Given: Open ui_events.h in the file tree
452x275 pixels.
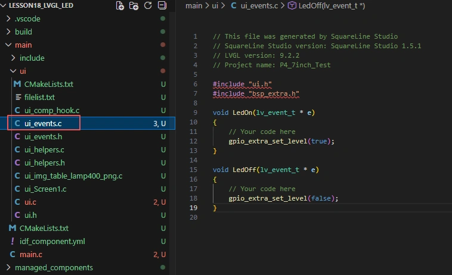Looking at the screenshot, I should [44, 136].
